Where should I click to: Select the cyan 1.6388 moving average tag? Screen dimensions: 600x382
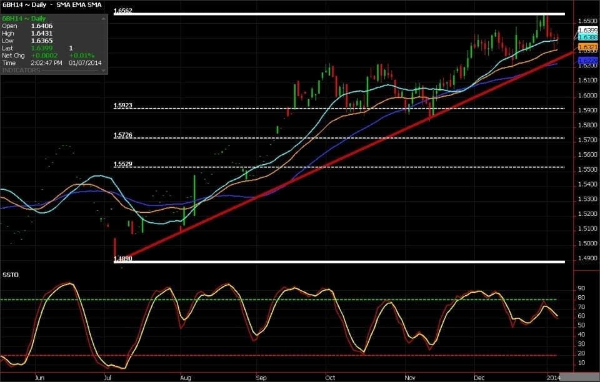588,37
